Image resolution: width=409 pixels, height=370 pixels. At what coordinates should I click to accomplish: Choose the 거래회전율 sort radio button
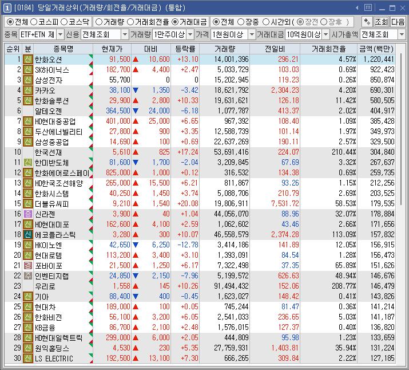(x=130, y=22)
